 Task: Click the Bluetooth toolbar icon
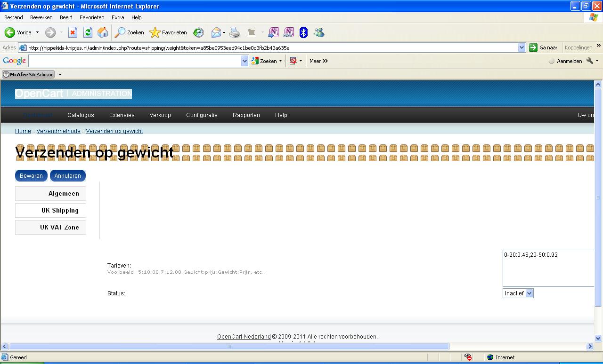click(303, 32)
